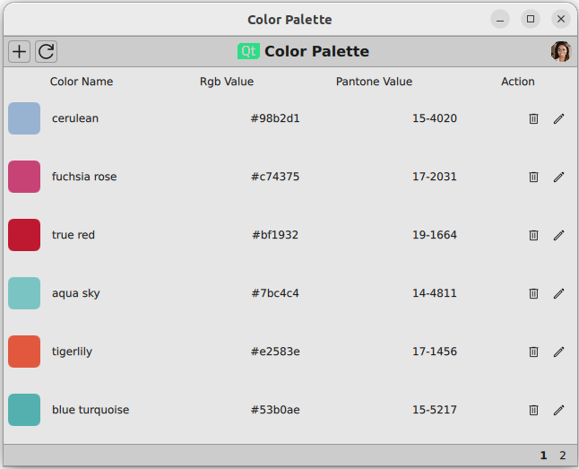The image size is (579, 469).
Task: Delete the cerulean color entry
Action: (533, 118)
